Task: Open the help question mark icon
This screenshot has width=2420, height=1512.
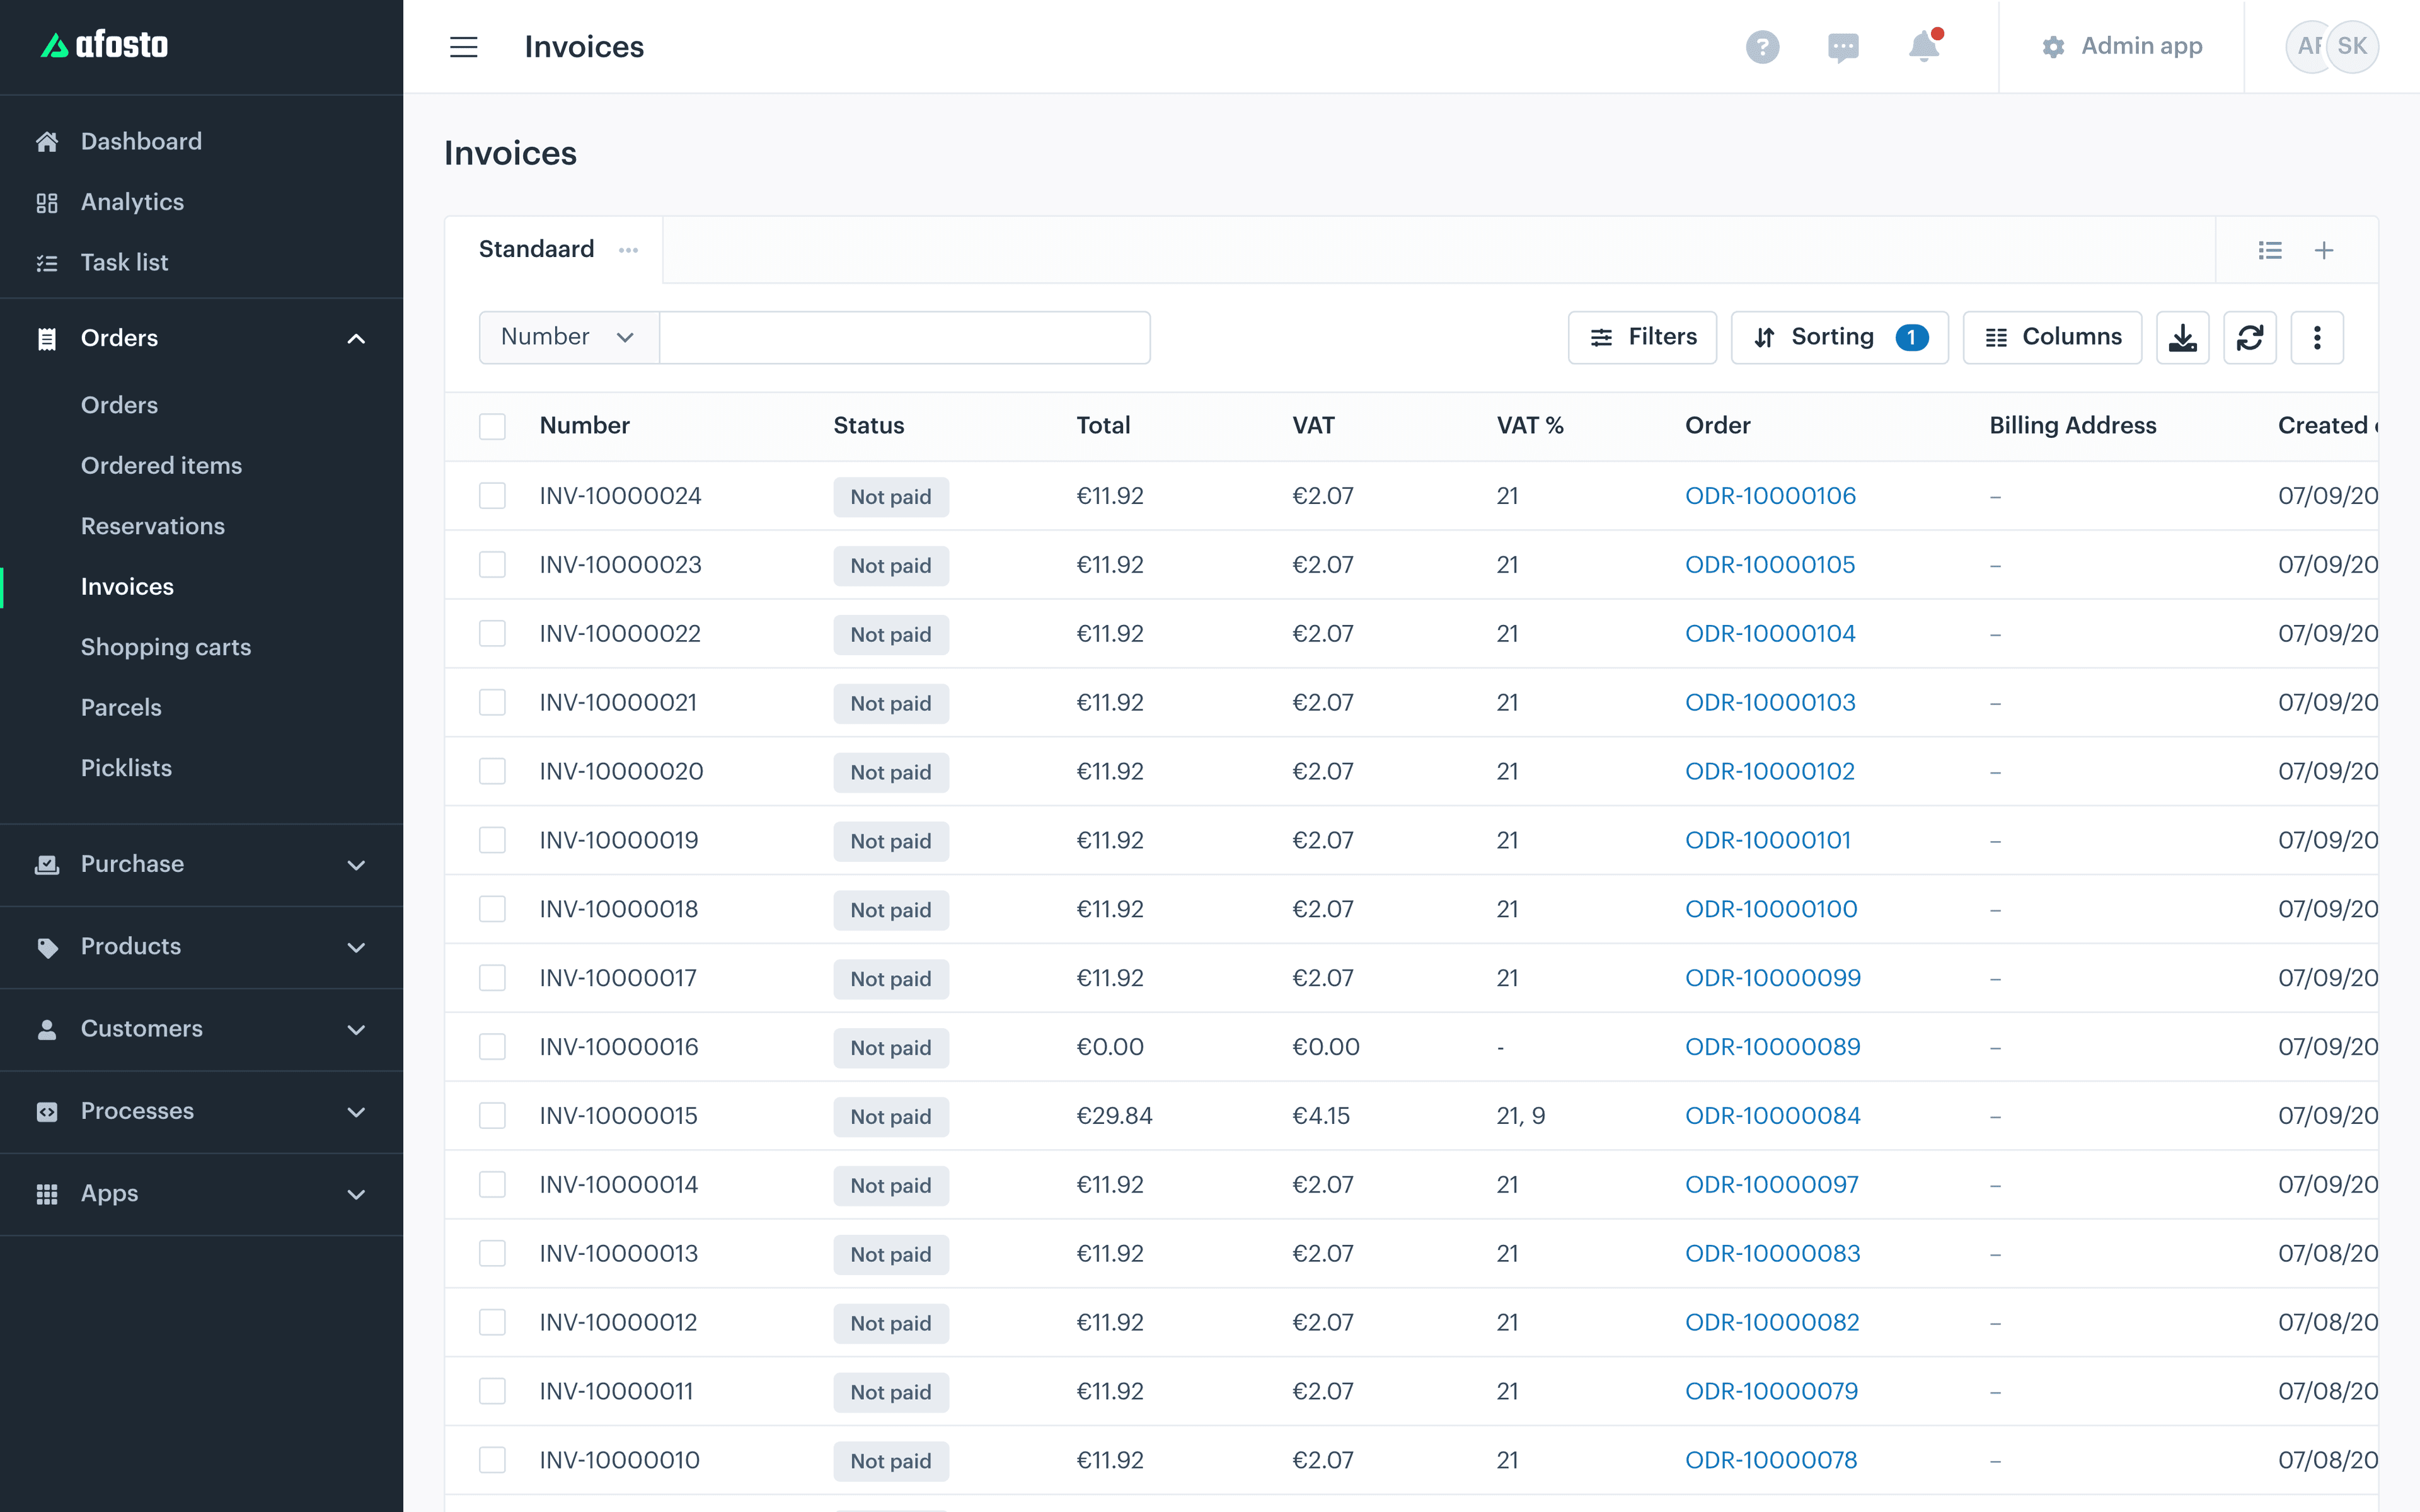Action: (x=1762, y=47)
